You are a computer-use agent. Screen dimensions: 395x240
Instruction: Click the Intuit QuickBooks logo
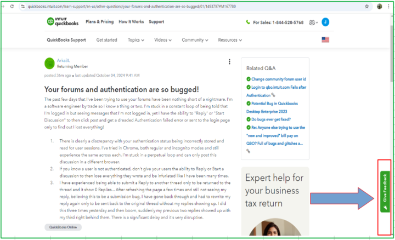(63, 21)
